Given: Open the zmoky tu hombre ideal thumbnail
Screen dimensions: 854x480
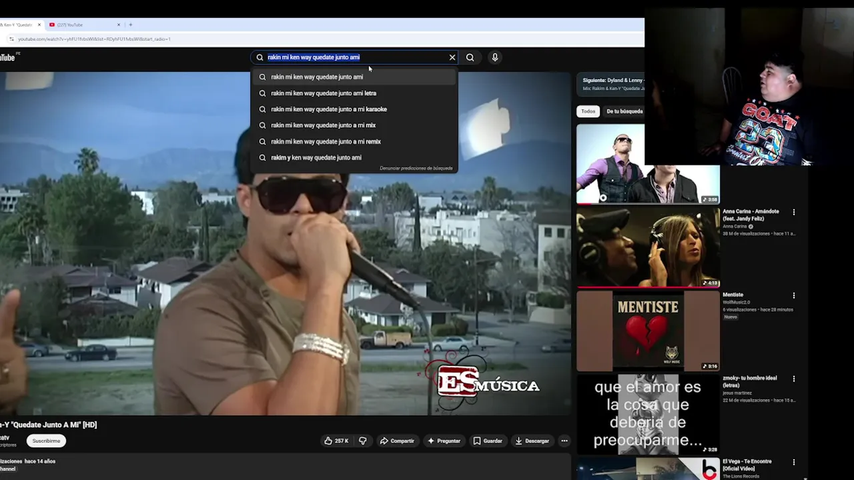Looking at the screenshot, I should [648, 414].
